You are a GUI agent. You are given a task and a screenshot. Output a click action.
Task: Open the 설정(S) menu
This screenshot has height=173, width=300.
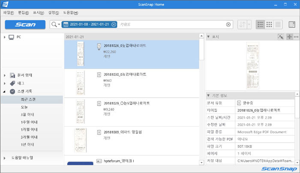54,12
